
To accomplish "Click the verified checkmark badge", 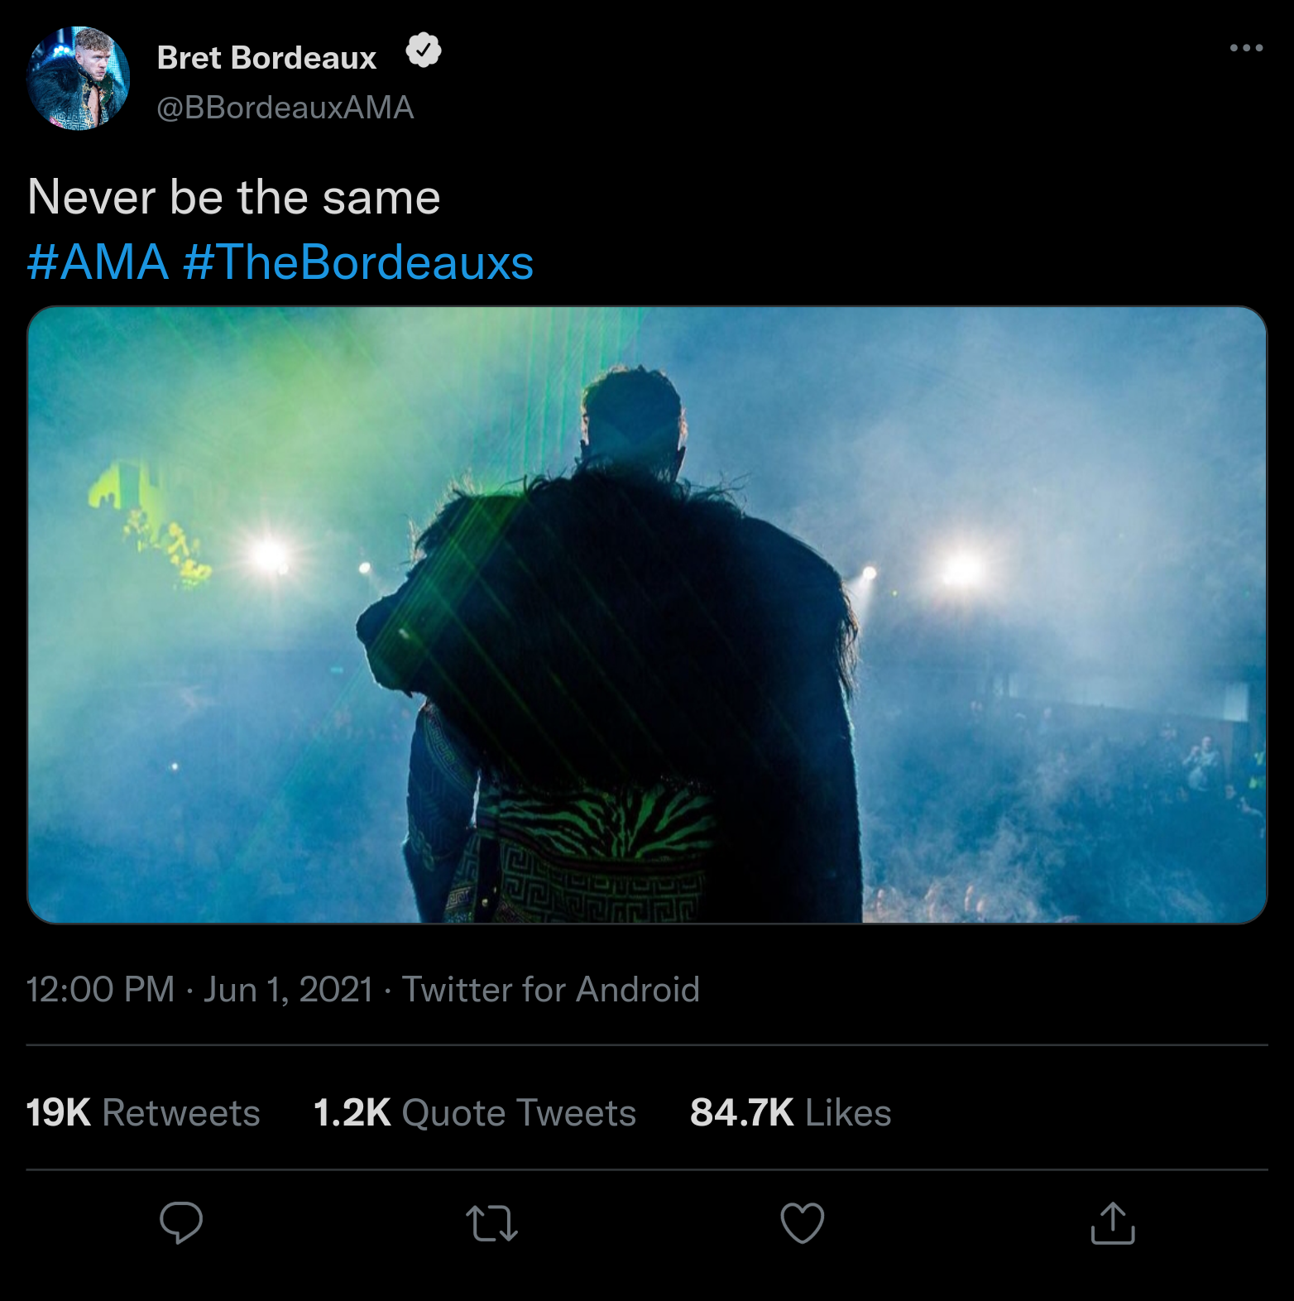I will [x=423, y=51].
